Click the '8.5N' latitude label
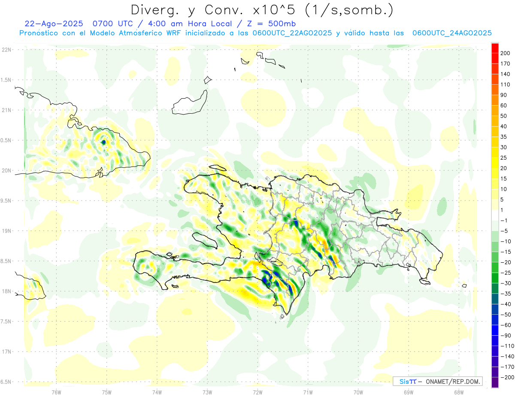The width and height of the screenshot is (515, 398). click(x=6, y=261)
